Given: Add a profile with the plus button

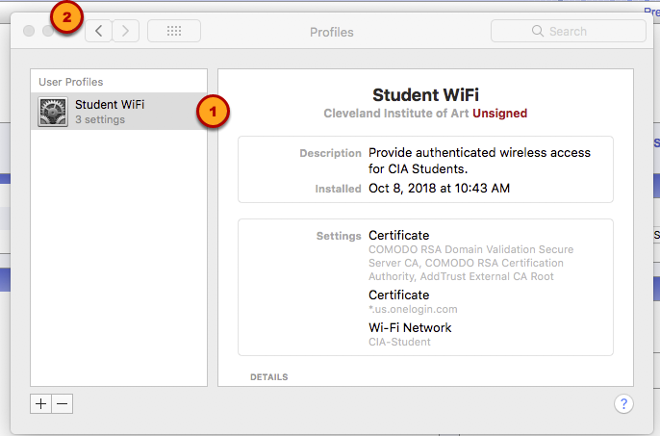Looking at the screenshot, I should pyautogui.click(x=40, y=404).
